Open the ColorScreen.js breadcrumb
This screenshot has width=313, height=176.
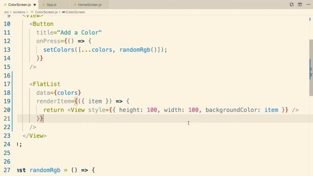point(46,12)
